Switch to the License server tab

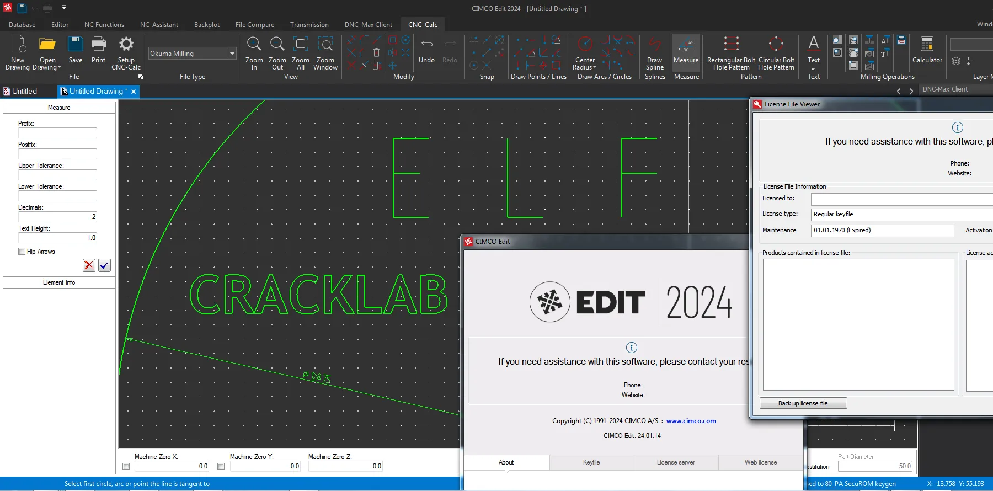(x=676, y=462)
